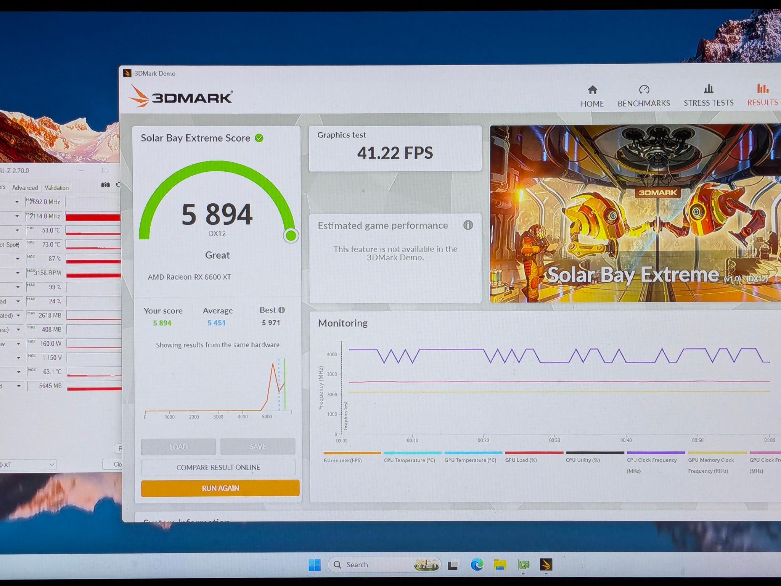Viewport: 781px width, 586px height.
Task: Open the Stress Tests chart icon
Action: coord(709,89)
